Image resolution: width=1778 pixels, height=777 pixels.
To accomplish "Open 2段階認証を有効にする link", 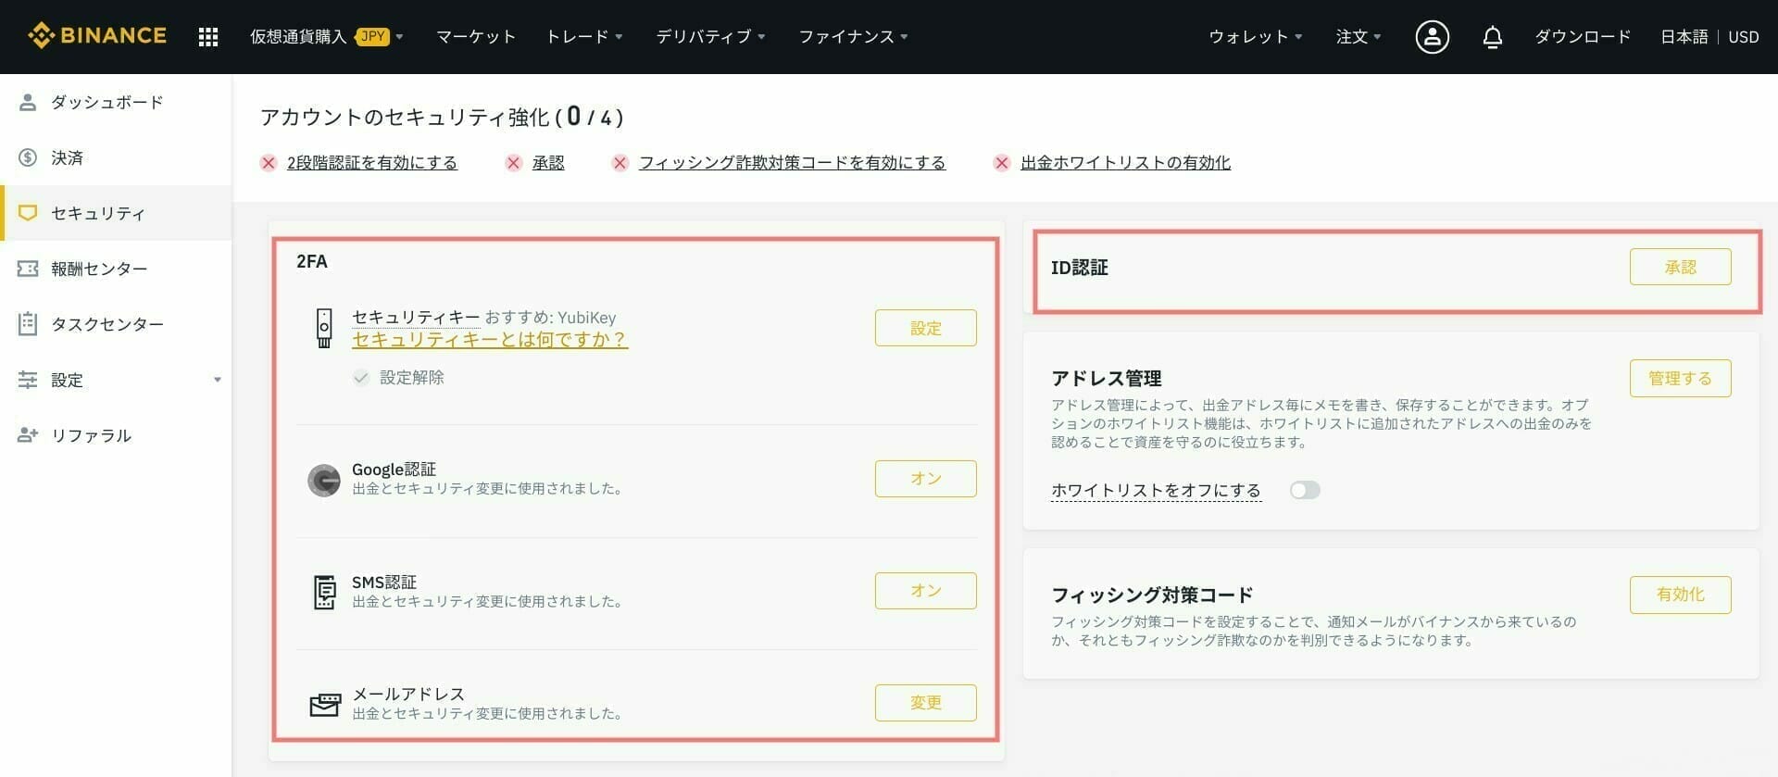I will click(372, 163).
